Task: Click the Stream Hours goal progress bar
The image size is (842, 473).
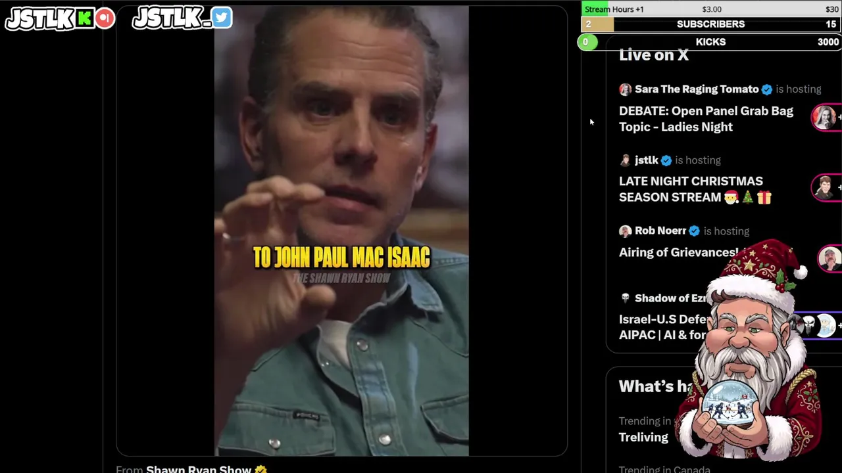Action: point(710,9)
